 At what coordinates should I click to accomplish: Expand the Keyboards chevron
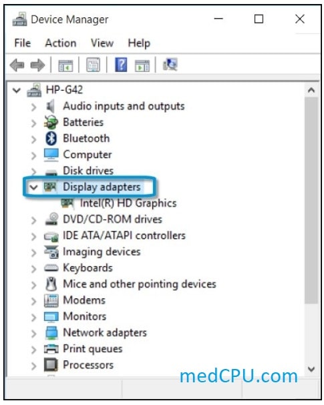pyautogui.click(x=33, y=269)
